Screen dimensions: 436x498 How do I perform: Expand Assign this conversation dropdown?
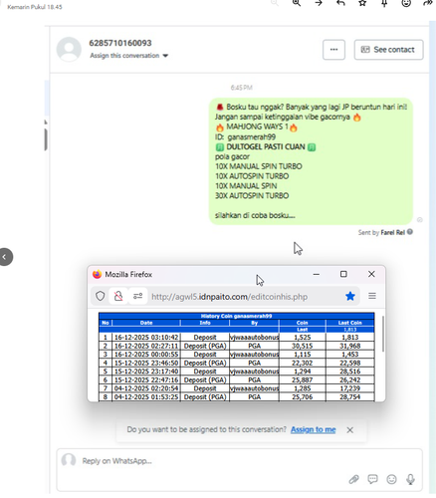coord(128,56)
